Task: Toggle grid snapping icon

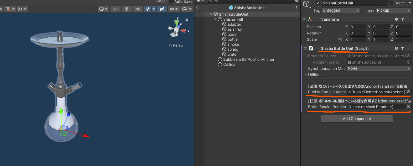Action: (8, 9)
